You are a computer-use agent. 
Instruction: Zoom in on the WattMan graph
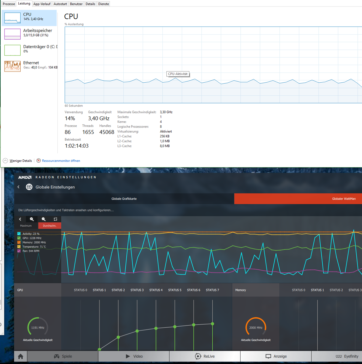32,219
